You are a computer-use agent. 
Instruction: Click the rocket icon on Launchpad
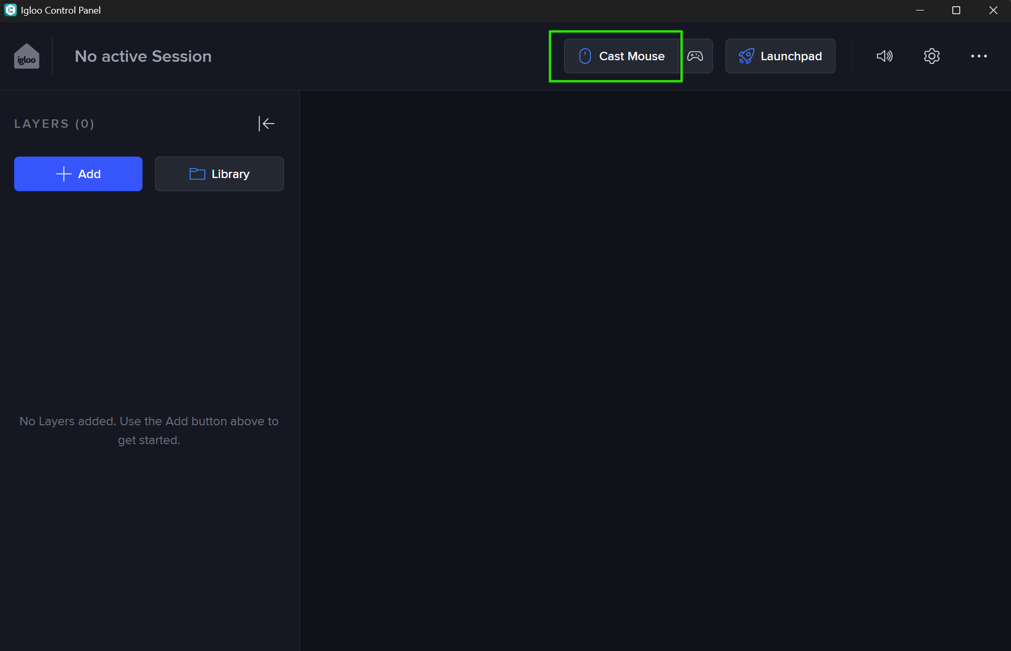(746, 56)
